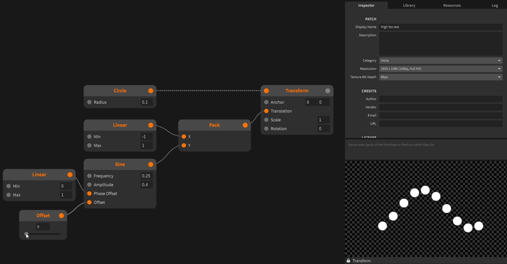
Task: Select the Circle node title
Action: click(120, 91)
